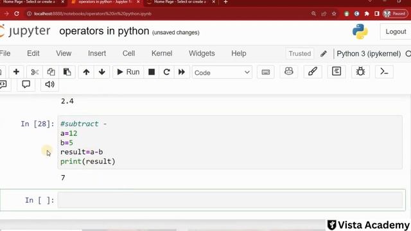Click the pencil edit mode icon

(324, 54)
